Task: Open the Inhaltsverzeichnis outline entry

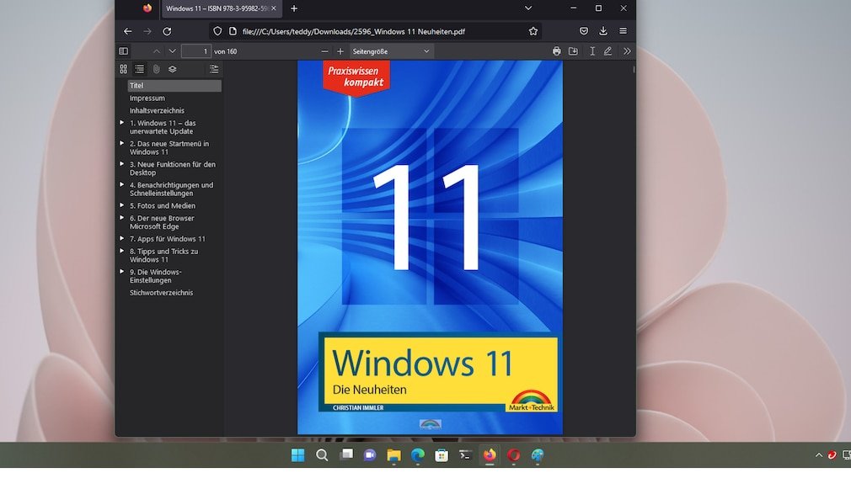Action: click(x=157, y=110)
